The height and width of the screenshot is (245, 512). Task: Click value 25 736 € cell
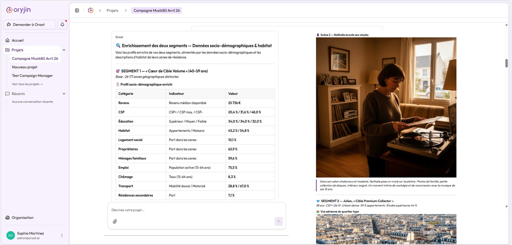point(250,103)
